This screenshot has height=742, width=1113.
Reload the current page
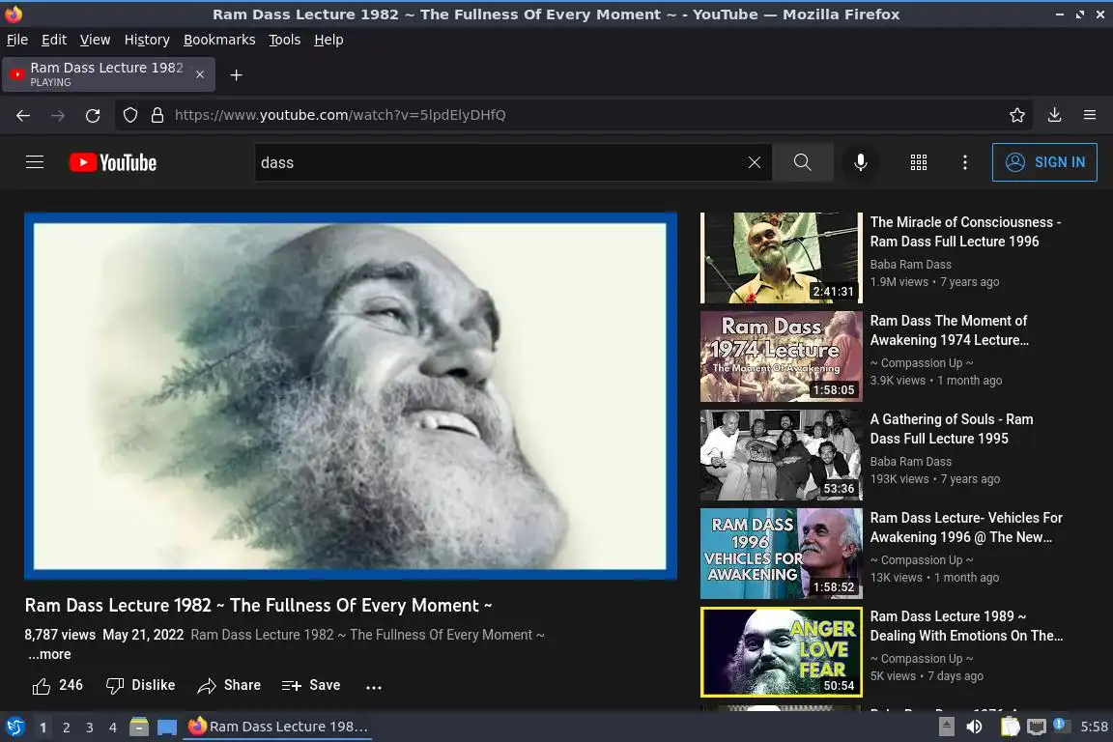click(x=93, y=115)
